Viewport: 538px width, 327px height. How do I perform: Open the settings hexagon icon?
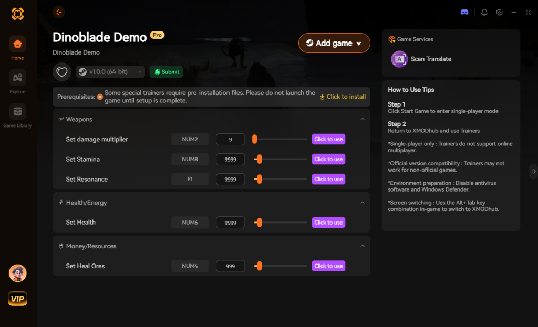tap(499, 13)
